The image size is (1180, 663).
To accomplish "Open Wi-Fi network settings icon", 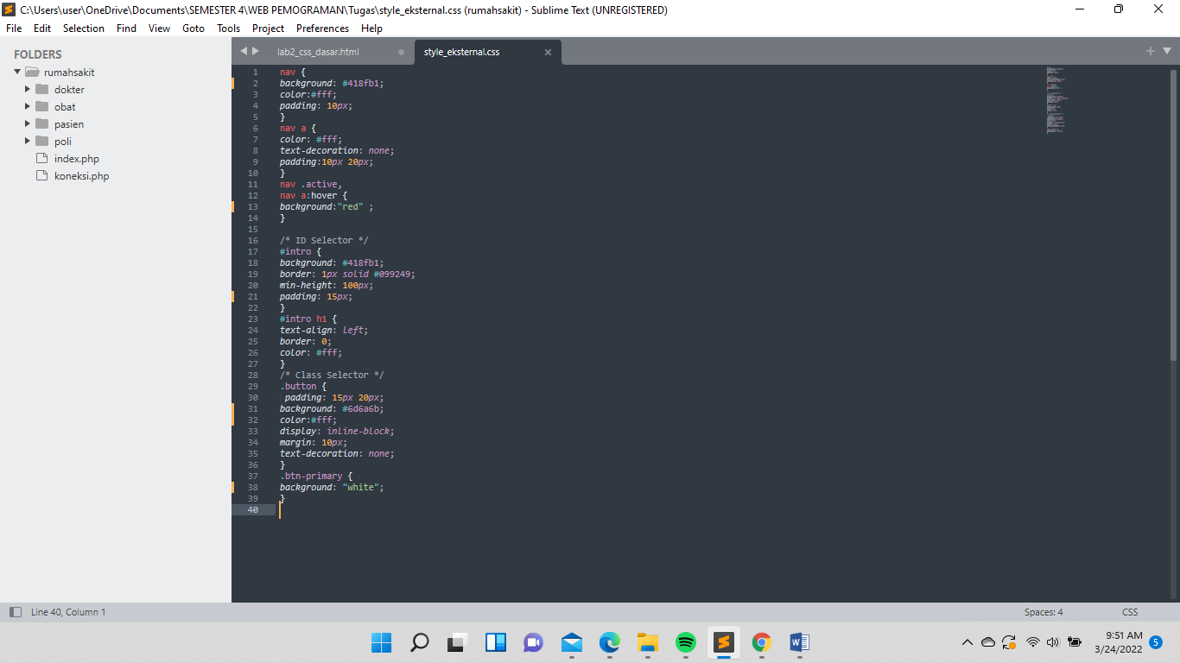I will point(1033,642).
